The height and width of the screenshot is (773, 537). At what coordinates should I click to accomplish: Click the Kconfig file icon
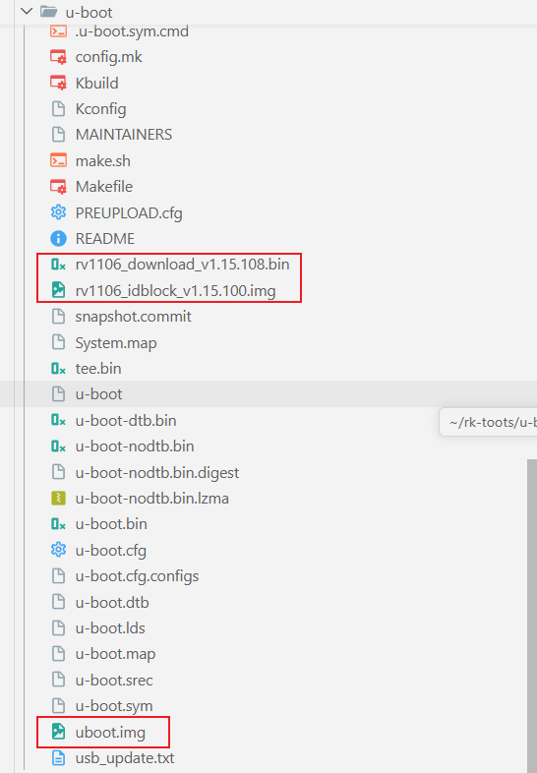58,108
